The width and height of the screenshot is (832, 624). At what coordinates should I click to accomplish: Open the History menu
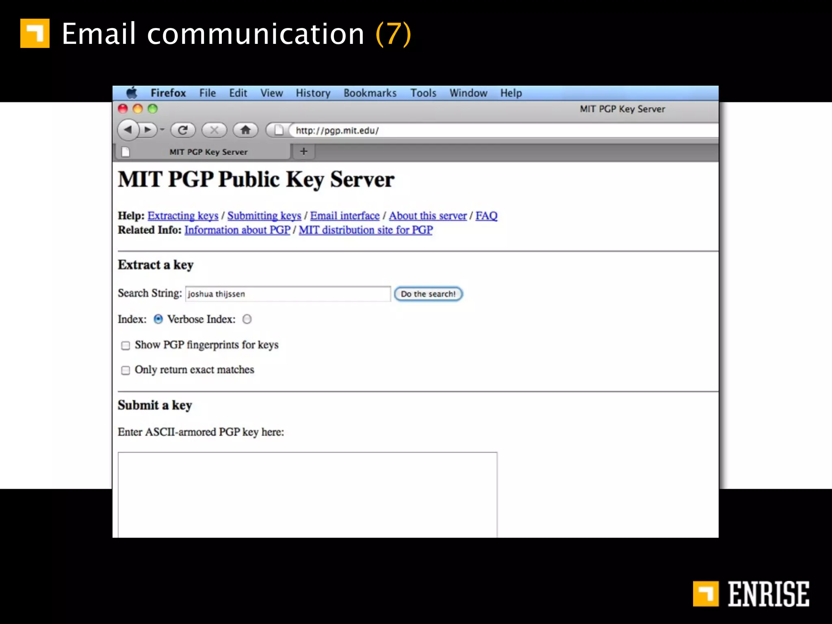coord(313,93)
